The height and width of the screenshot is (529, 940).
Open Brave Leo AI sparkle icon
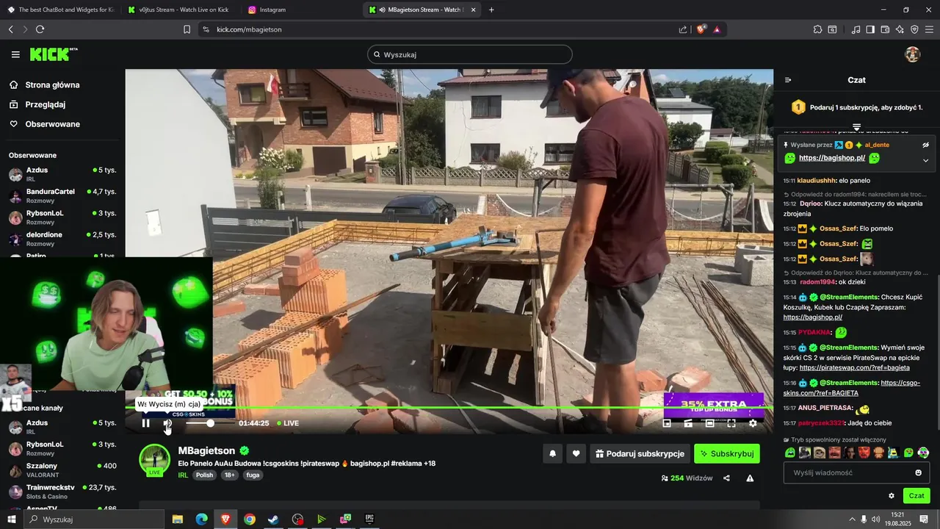[x=900, y=29]
